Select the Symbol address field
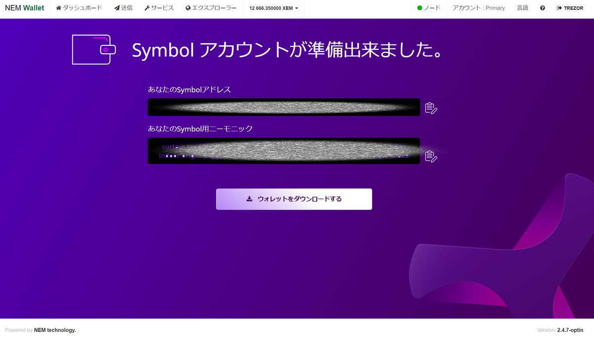 point(284,107)
